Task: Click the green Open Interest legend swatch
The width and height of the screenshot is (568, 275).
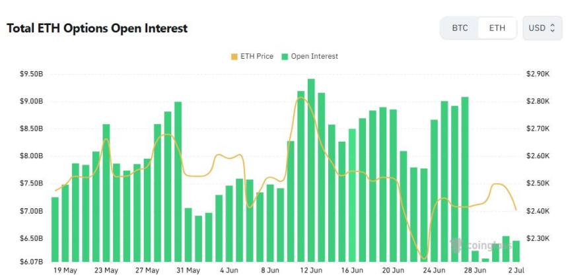Action: click(x=285, y=57)
